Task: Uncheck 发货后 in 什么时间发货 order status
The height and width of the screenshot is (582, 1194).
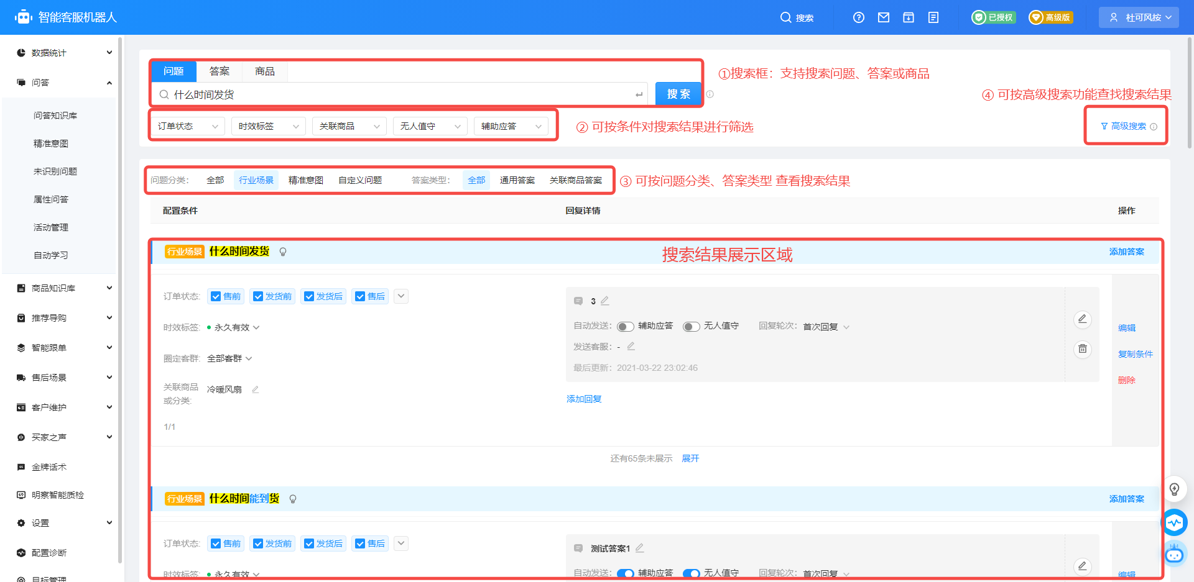Action: click(x=309, y=296)
